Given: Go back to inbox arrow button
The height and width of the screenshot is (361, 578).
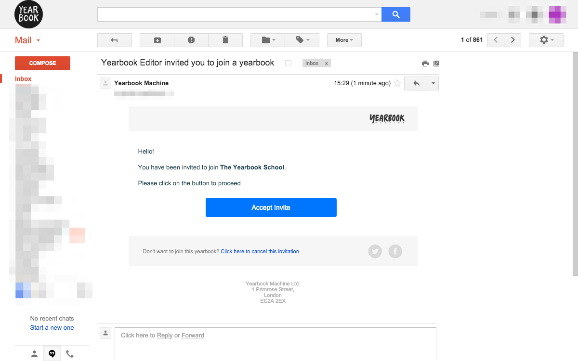Looking at the screenshot, I should click(x=115, y=40).
